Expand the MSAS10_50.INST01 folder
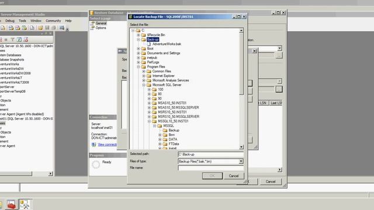The width and height of the screenshot is (374, 210). [x=150, y=103]
